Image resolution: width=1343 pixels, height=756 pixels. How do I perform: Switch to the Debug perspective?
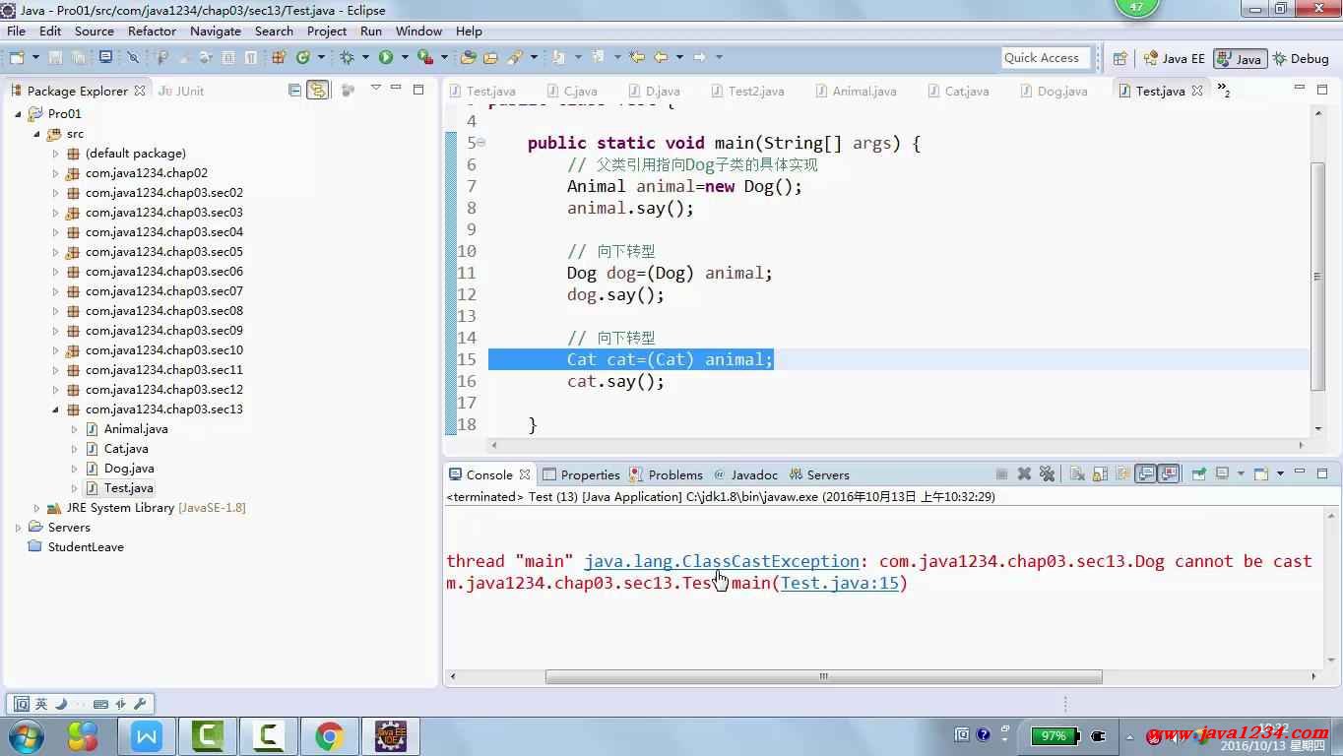coord(1301,58)
